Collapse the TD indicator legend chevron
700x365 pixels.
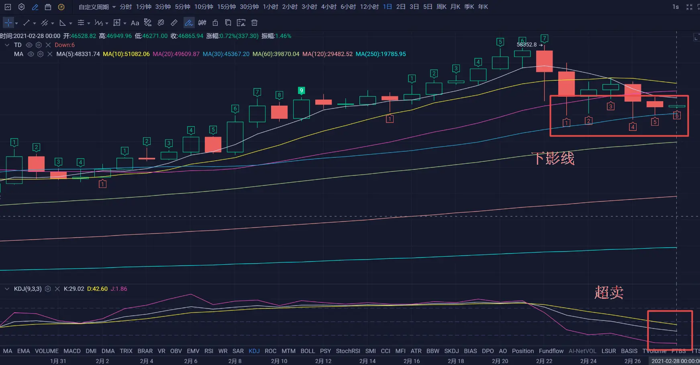pyautogui.click(x=7, y=45)
